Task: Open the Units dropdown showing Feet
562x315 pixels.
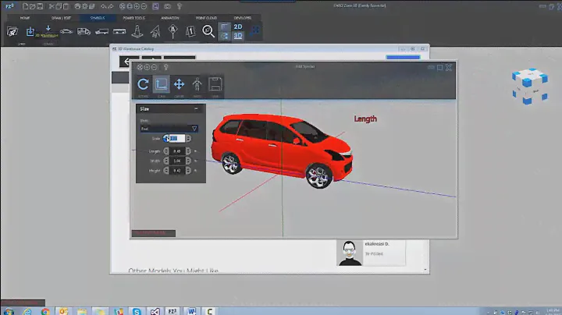Action: point(169,128)
